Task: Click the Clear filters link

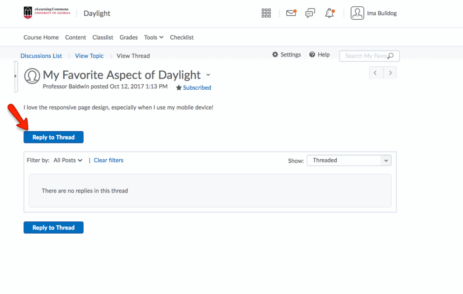Action: coord(109,160)
